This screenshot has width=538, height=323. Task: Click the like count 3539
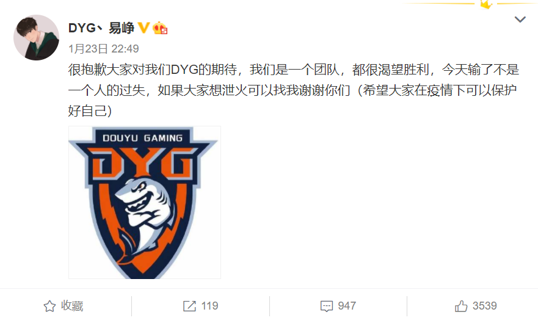point(484,306)
